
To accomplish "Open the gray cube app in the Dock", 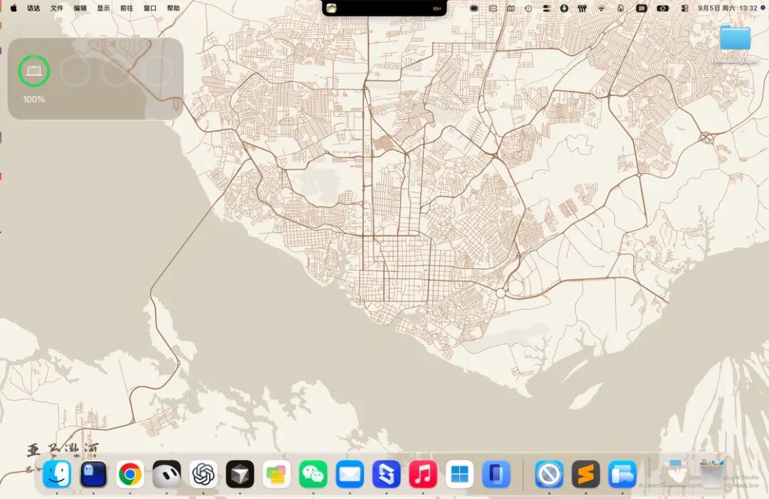I will coord(240,474).
